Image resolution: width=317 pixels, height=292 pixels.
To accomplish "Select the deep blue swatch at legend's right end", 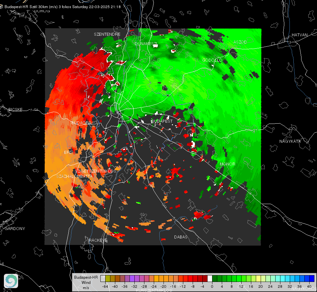I will (312, 279).
